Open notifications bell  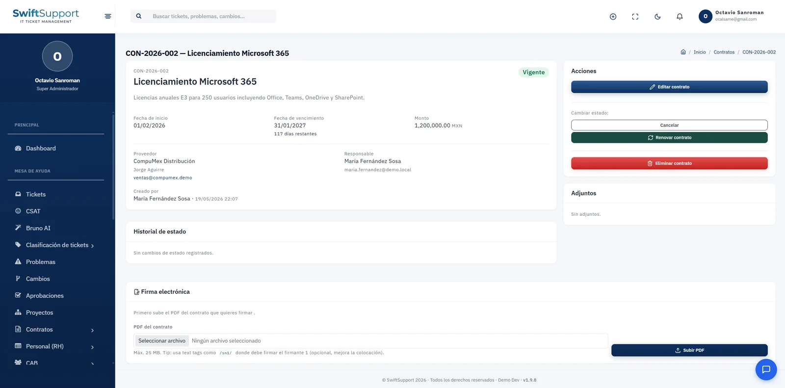click(x=680, y=17)
